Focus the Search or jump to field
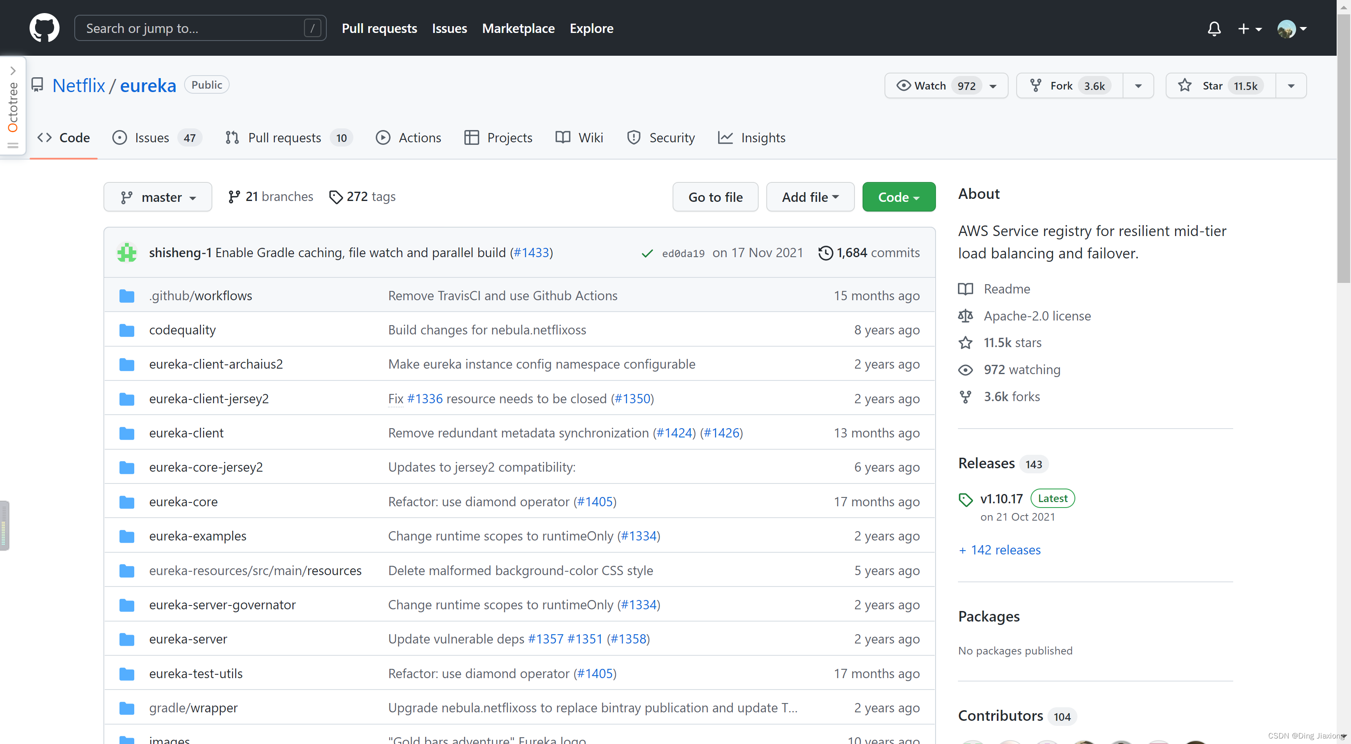1351x744 pixels. (x=201, y=28)
